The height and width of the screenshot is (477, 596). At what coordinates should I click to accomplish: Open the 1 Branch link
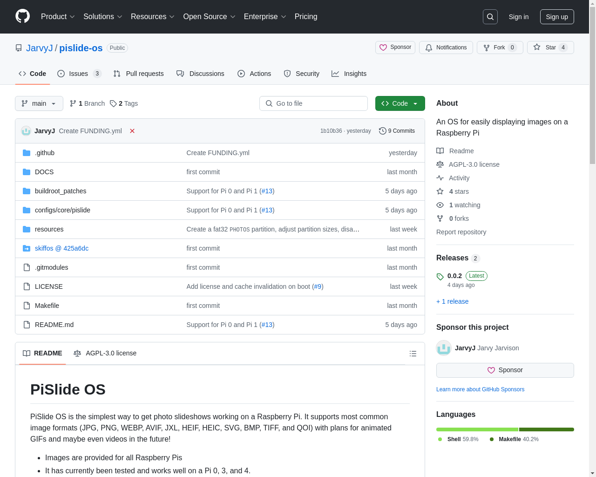pos(87,103)
